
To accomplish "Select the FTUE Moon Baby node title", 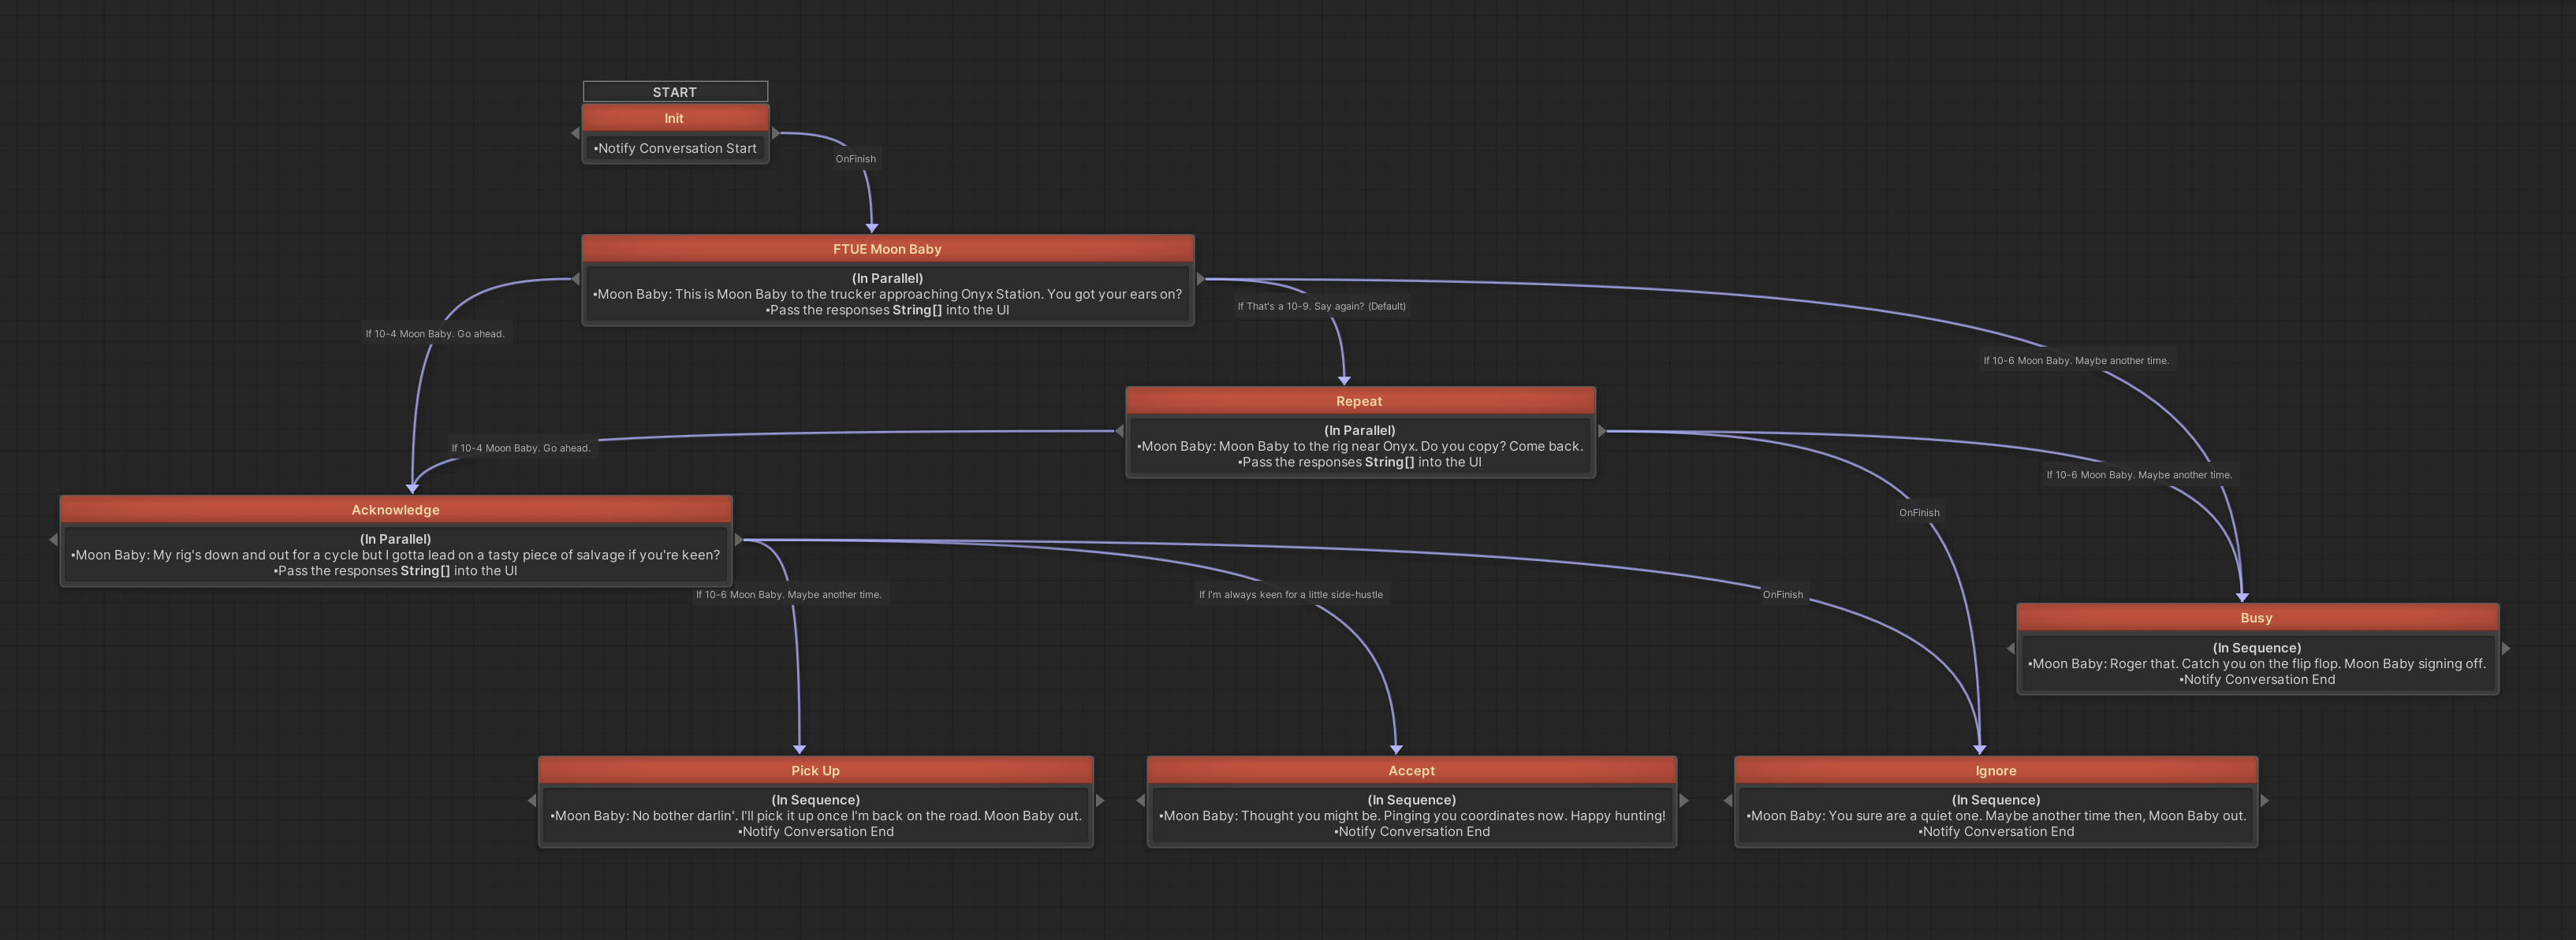I will pos(887,249).
